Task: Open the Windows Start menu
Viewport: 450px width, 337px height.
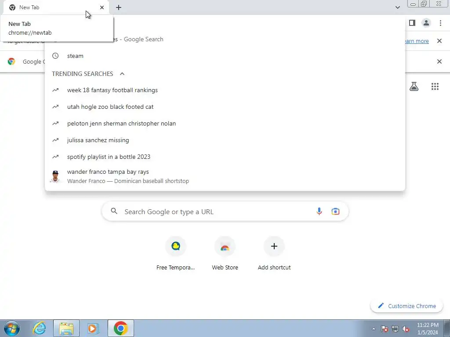Action: pos(12,328)
